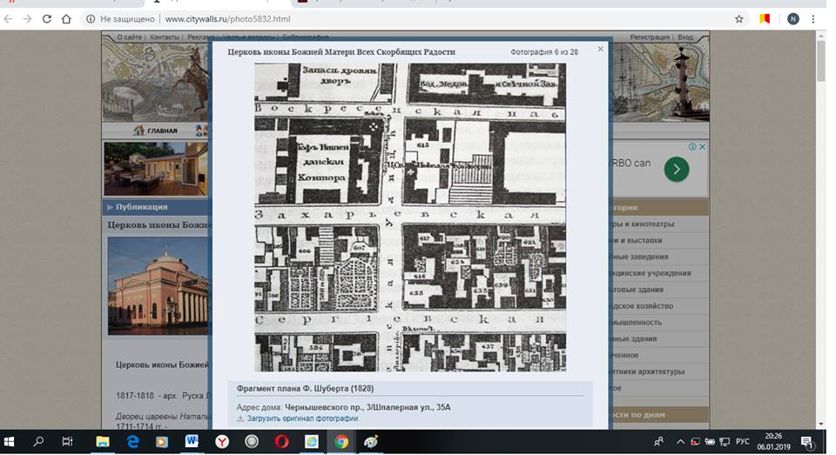Show hidden system tray icons
The image size is (836, 455).
coord(680,442)
